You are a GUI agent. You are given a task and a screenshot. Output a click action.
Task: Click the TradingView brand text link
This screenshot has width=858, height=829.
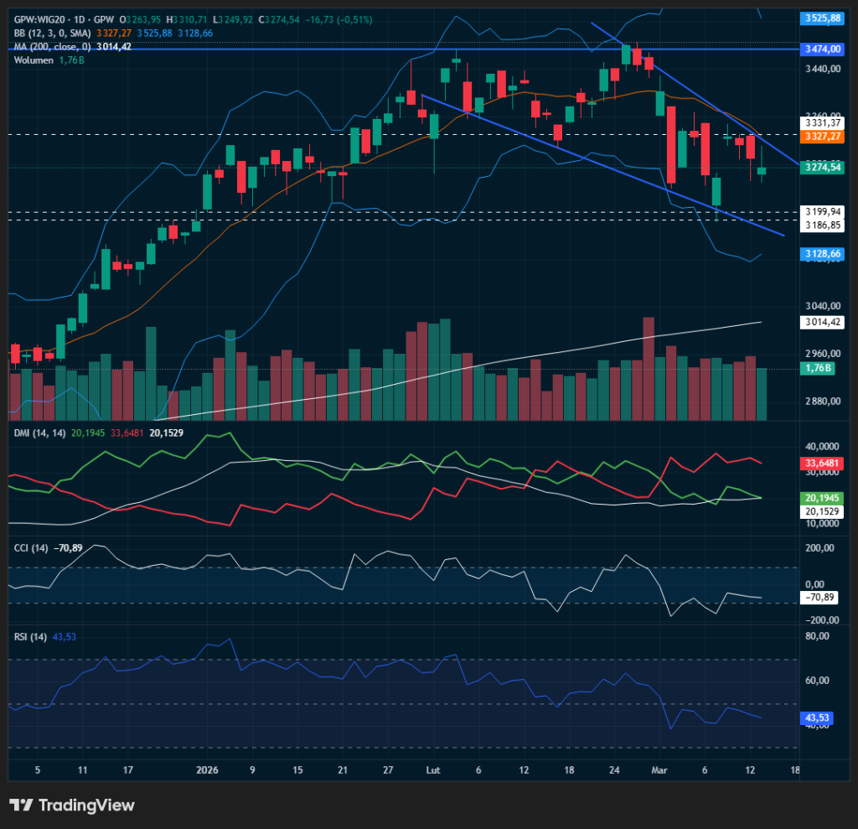click(x=86, y=806)
